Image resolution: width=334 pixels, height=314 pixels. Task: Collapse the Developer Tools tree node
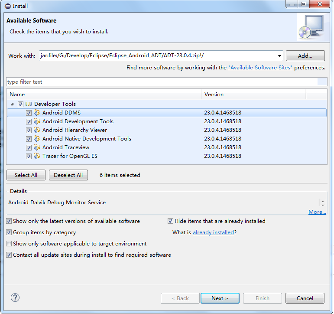pyautogui.click(x=13, y=104)
